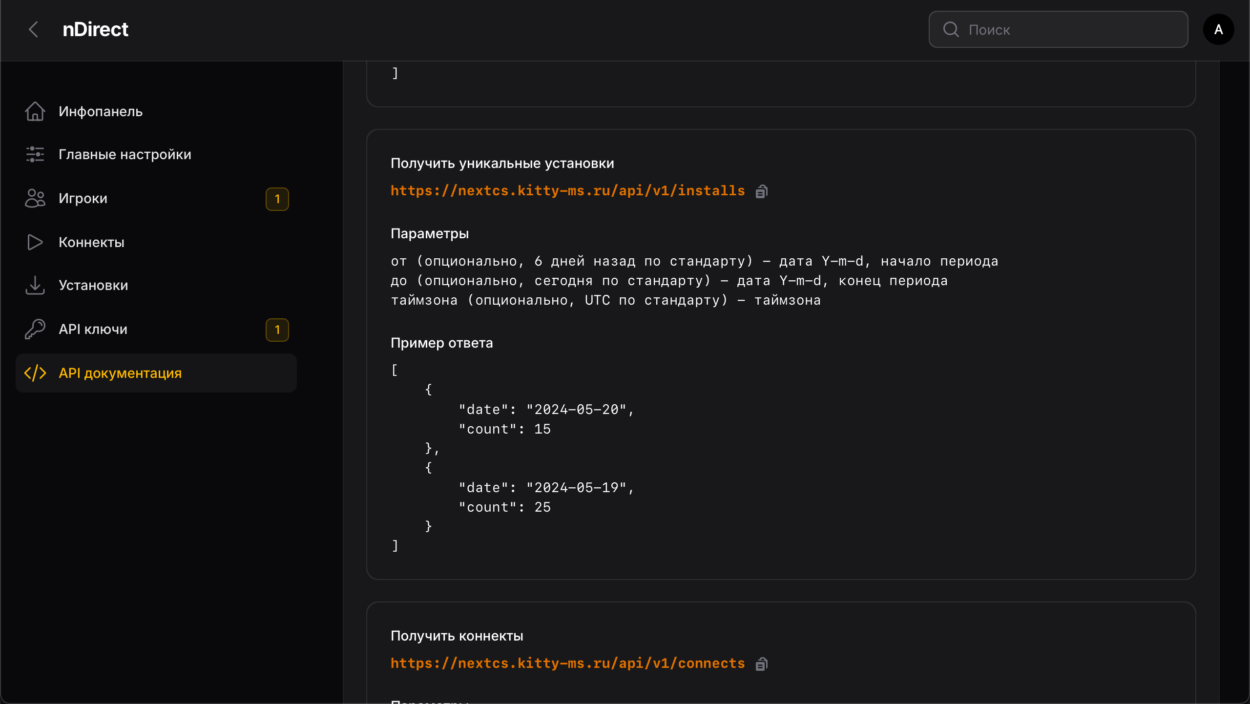Click the house icon for Инфопанель

coord(35,111)
